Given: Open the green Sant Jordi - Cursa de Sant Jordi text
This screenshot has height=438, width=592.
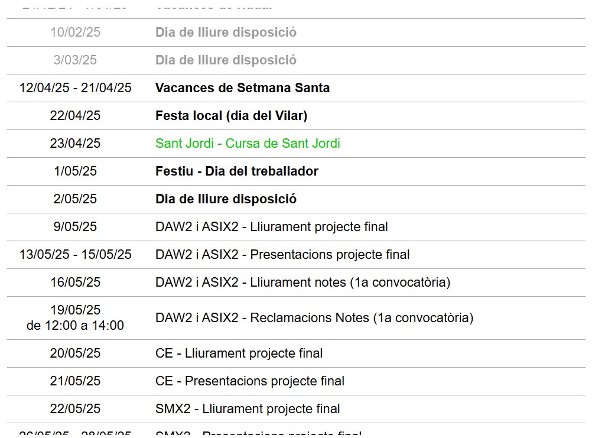Looking at the screenshot, I should [x=248, y=144].
